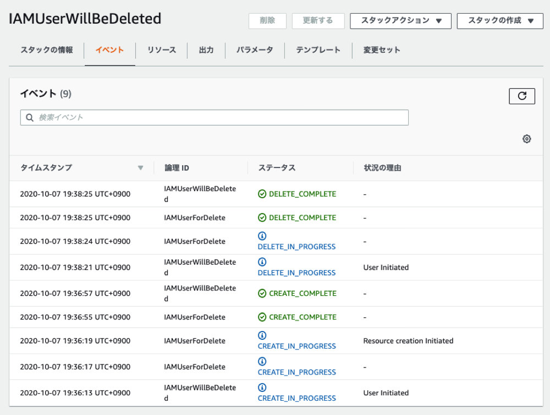The width and height of the screenshot is (550, 415).
Task: Click the green check beside IAMUserForDelete CREATE_COMPLETE
Action: tap(262, 317)
